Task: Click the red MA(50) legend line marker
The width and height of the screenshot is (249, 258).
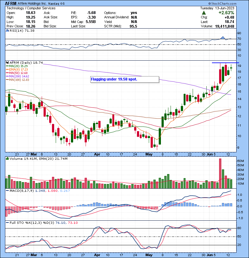Action: click(7, 74)
